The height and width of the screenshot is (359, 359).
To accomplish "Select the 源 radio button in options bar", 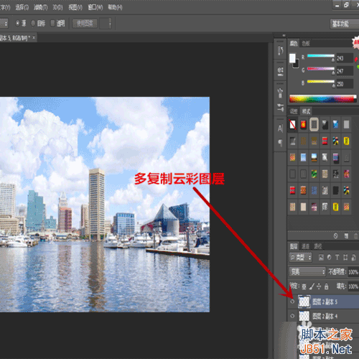I will (18, 23).
